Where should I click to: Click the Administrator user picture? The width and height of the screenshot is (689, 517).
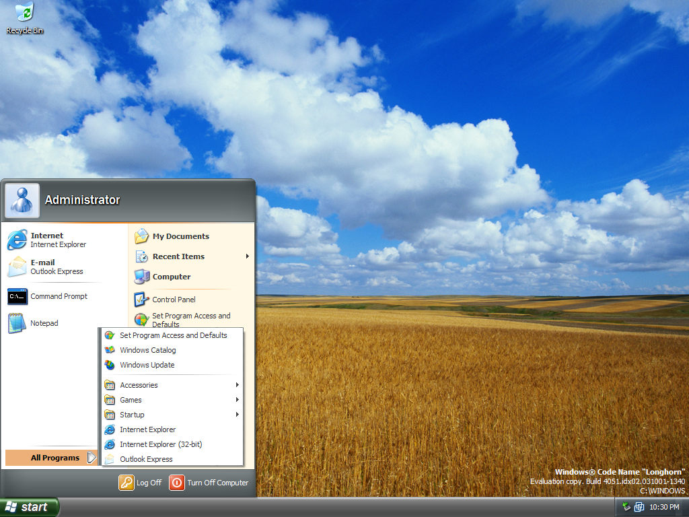(x=22, y=201)
